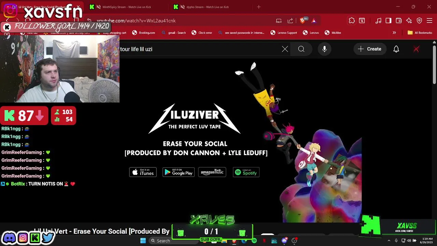Screen dimensions: 437x246
Task: Unmute the dypho Stream tab via its speaker icon
Action: (x=183, y=7)
